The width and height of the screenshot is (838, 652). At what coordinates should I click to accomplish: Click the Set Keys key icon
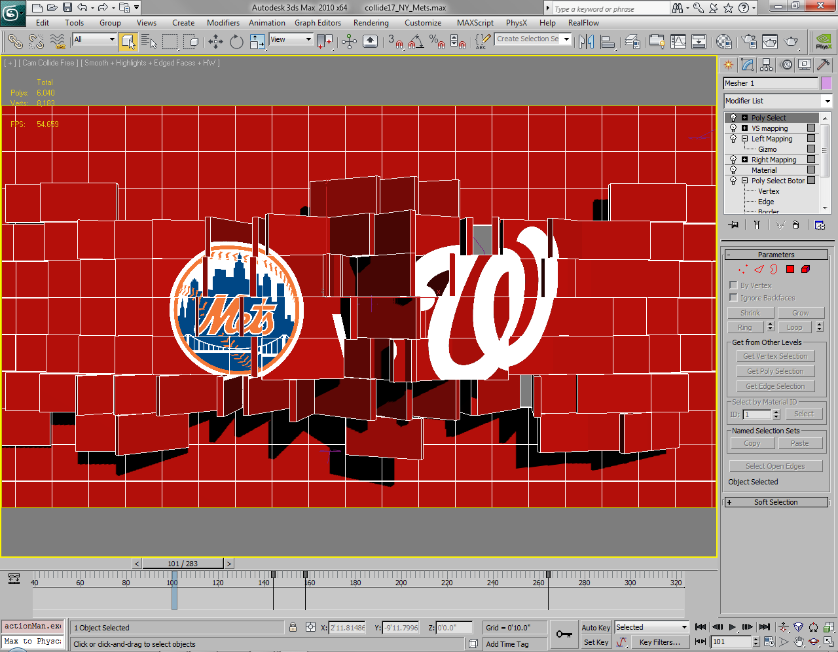point(564,634)
